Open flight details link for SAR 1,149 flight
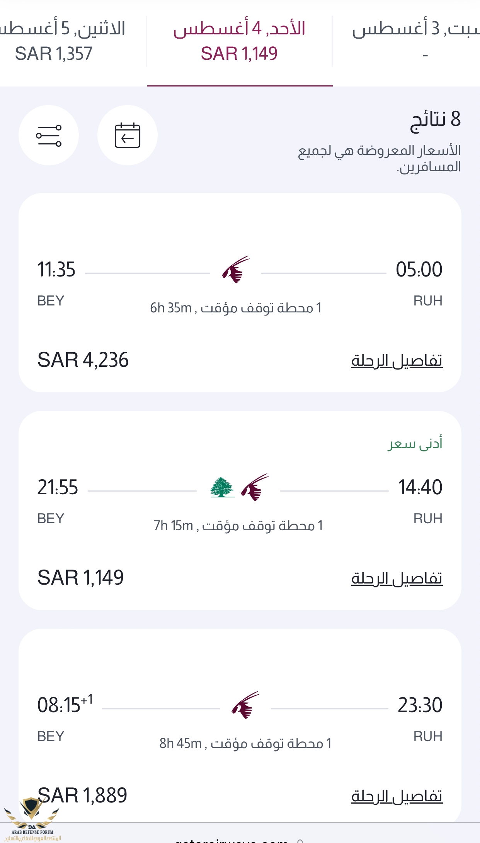 click(397, 578)
